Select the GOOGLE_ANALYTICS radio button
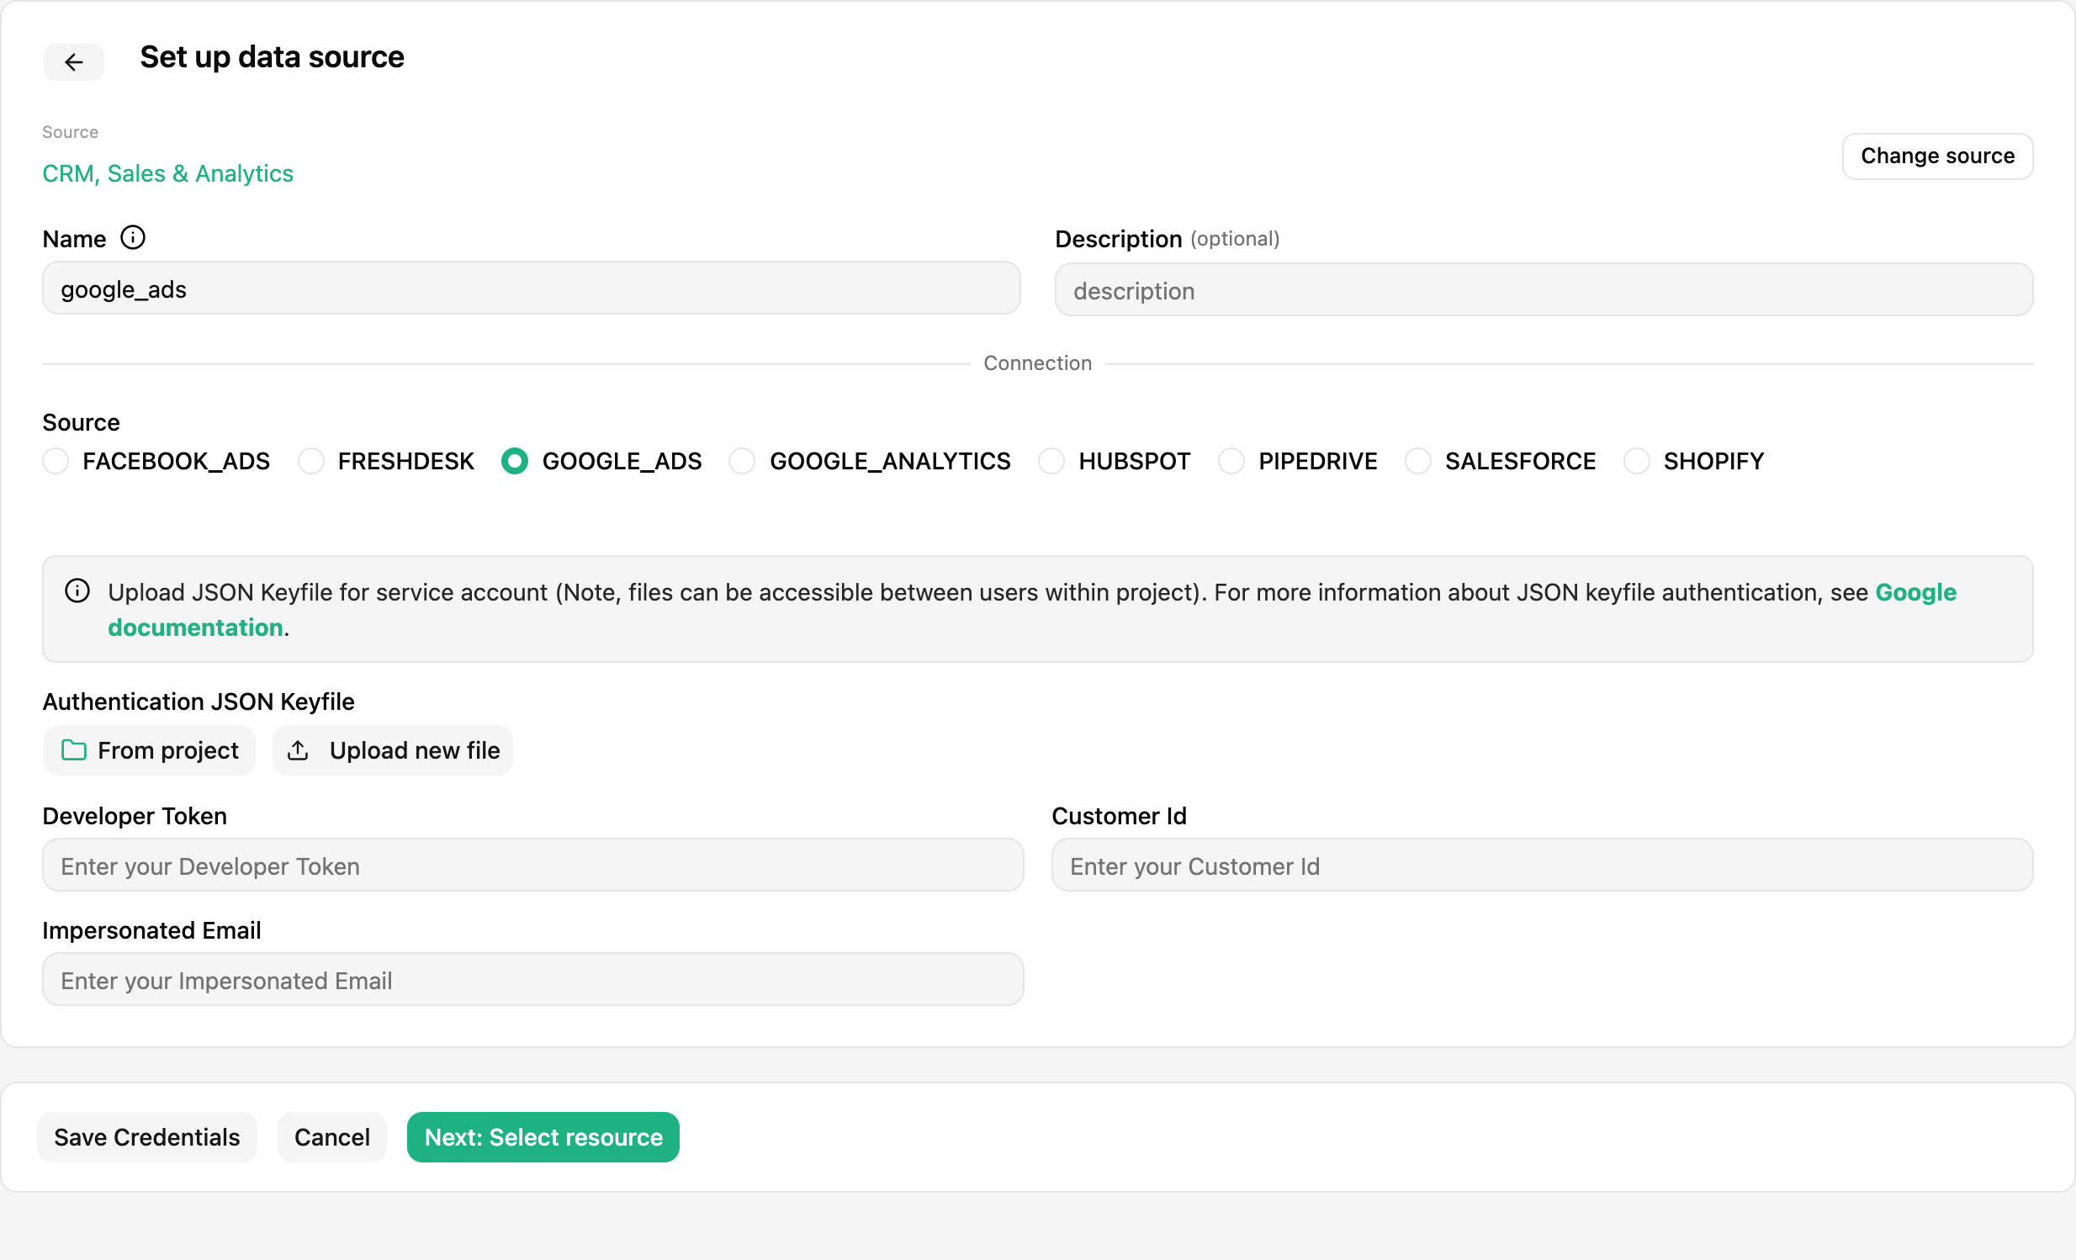 pos(742,461)
